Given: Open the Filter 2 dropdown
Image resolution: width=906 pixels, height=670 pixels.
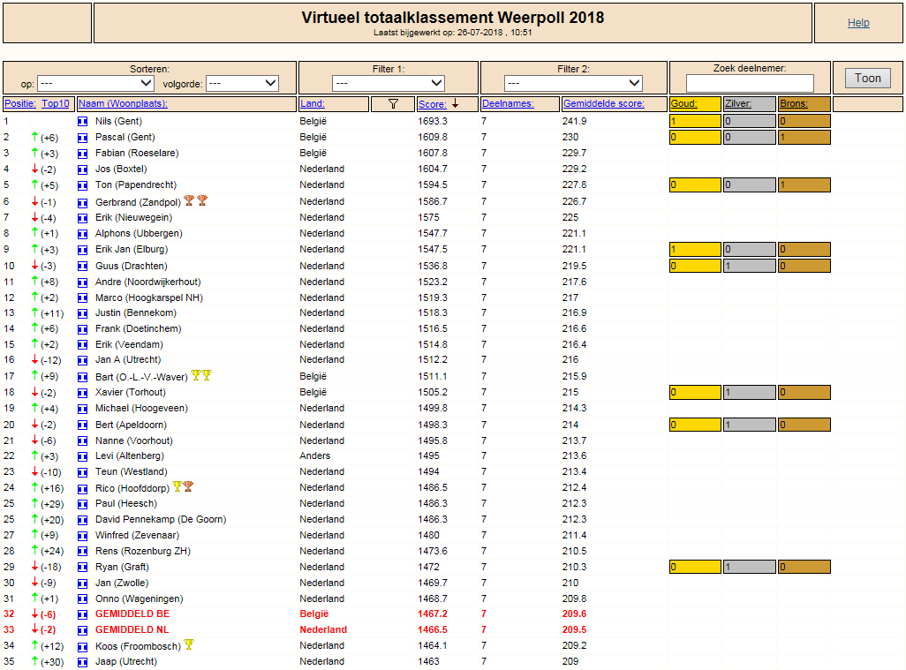Looking at the screenshot, I should pos(573,83).
